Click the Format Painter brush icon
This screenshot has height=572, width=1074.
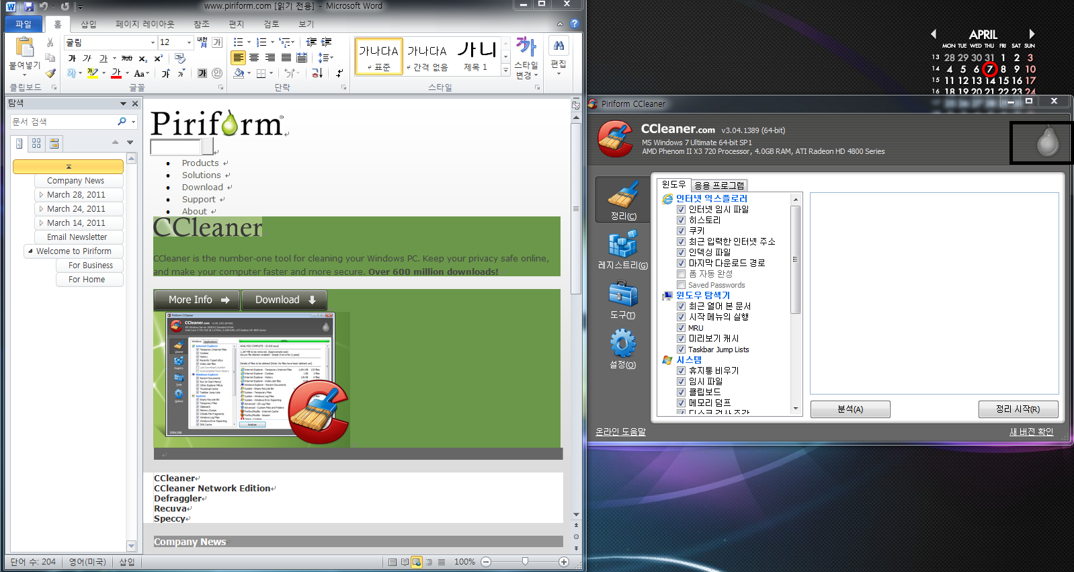pos(50,73)
